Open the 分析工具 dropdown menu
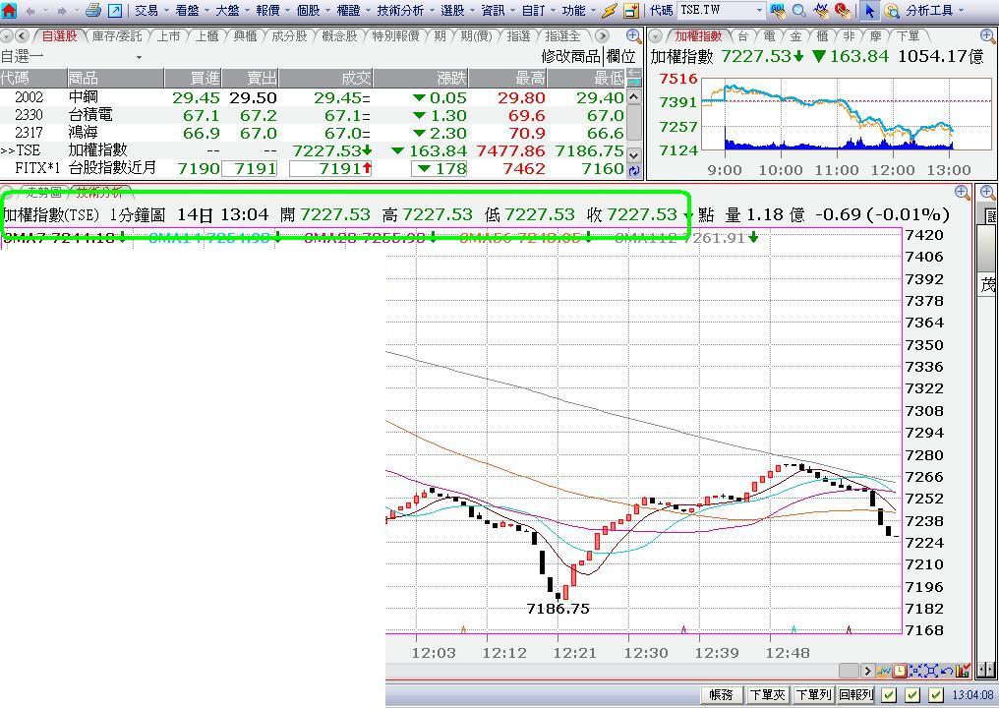This screenshot has height=708, width=999. [961, 11]
